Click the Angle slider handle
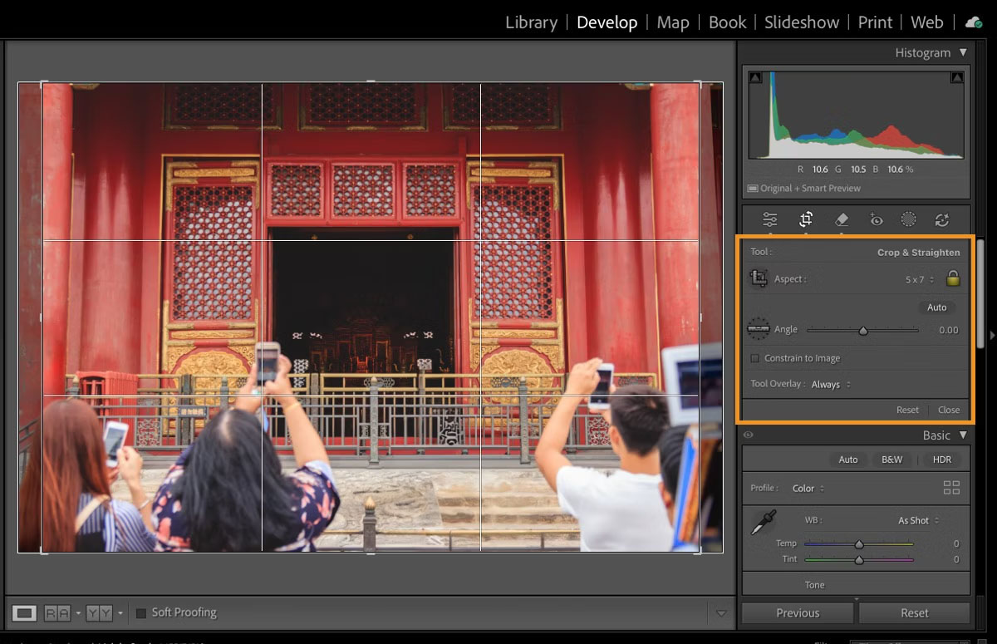Image resolution: width=997 pixels, height=644 pixels. (x=863, y=330)
